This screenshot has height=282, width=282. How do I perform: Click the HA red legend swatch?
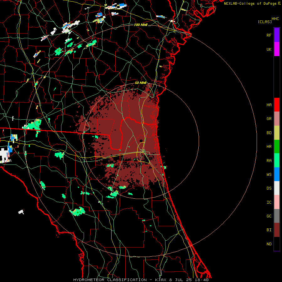click(x=277, y=105)
